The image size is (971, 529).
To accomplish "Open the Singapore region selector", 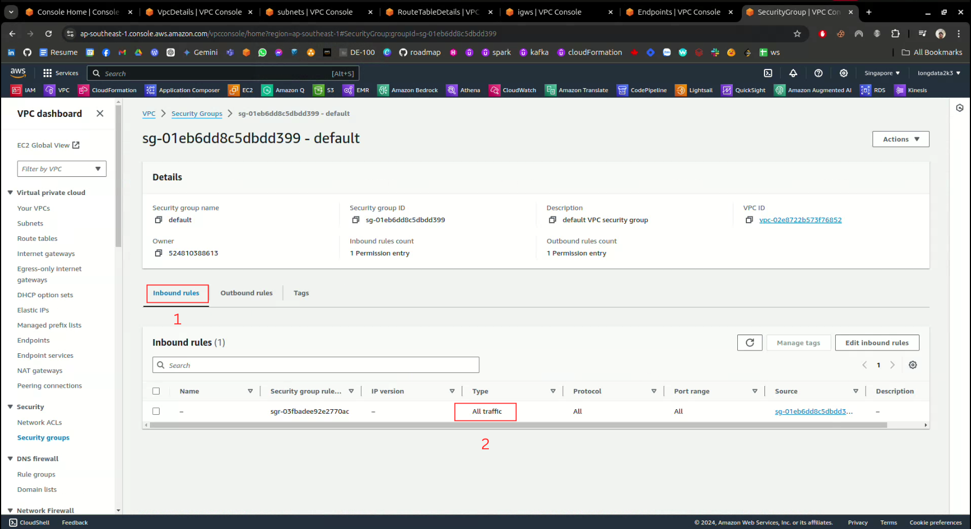I will click(882, 73).
